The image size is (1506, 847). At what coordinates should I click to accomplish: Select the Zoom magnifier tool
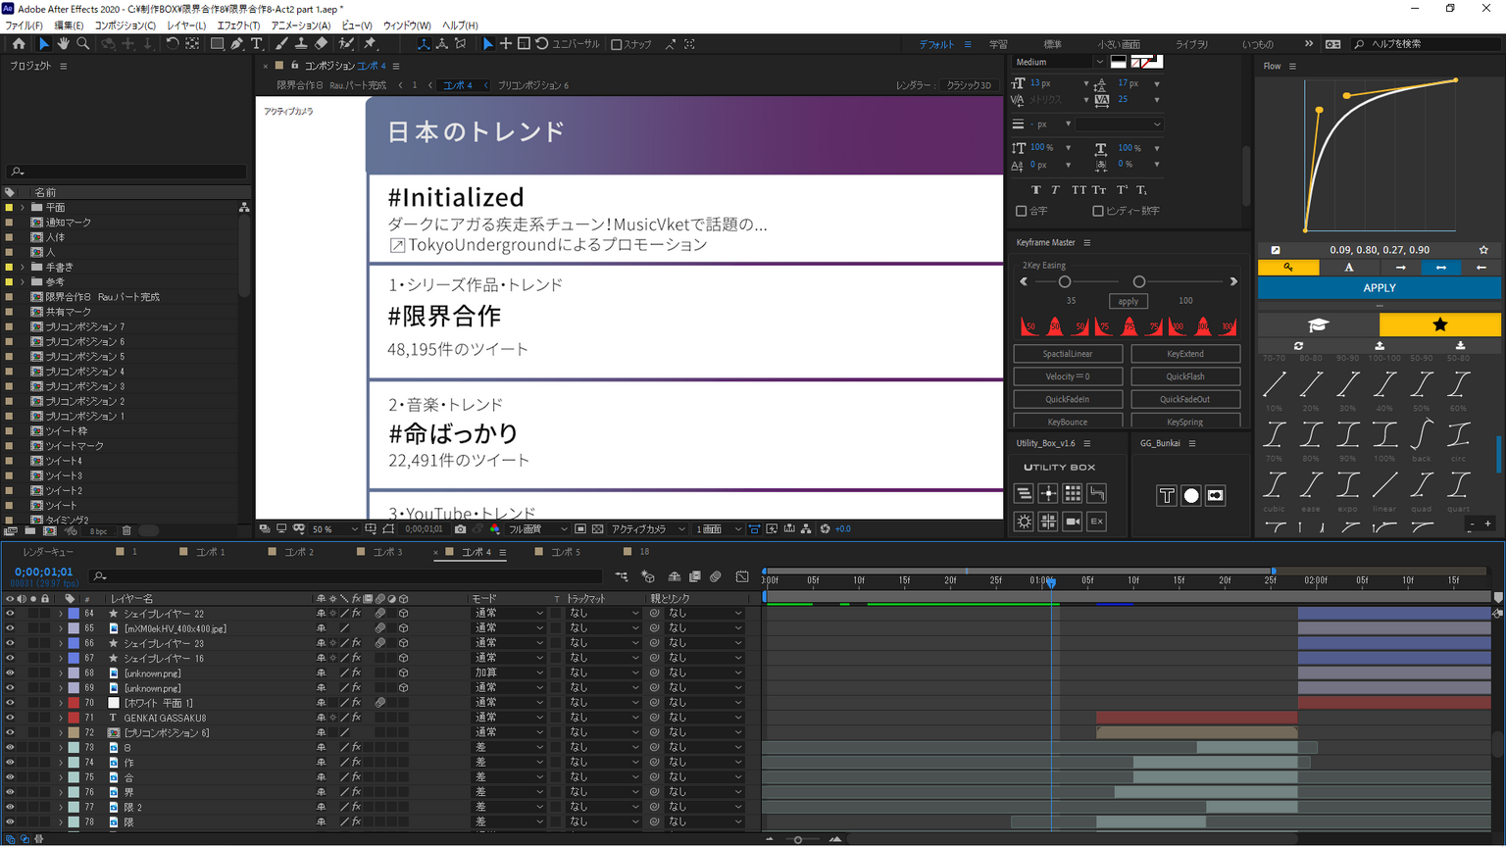point(83,44)
